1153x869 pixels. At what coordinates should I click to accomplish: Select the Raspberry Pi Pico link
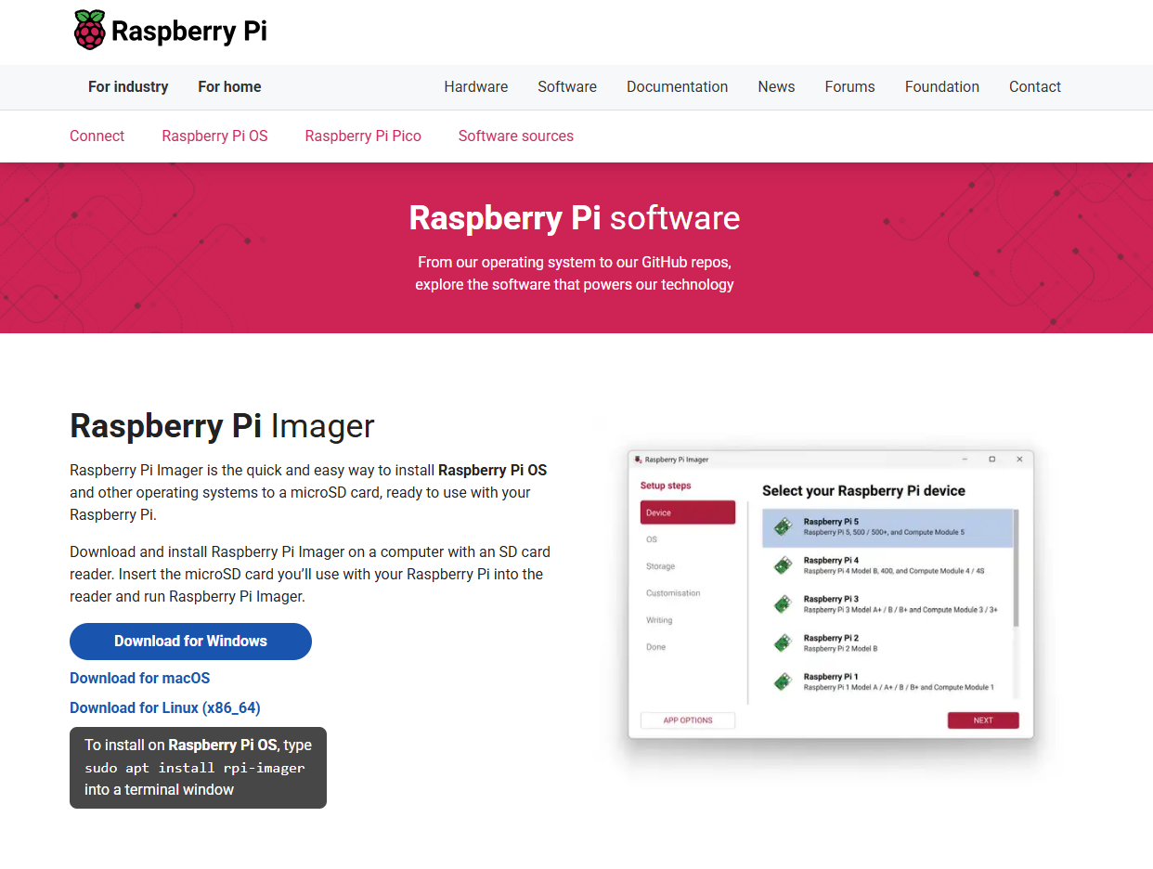coord(363,136)
